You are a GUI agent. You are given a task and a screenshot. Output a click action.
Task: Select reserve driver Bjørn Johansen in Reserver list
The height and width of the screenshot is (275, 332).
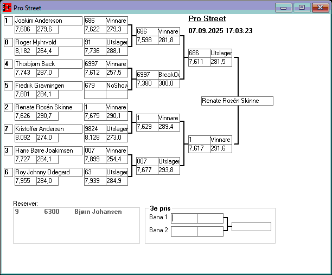pos(98,212)
